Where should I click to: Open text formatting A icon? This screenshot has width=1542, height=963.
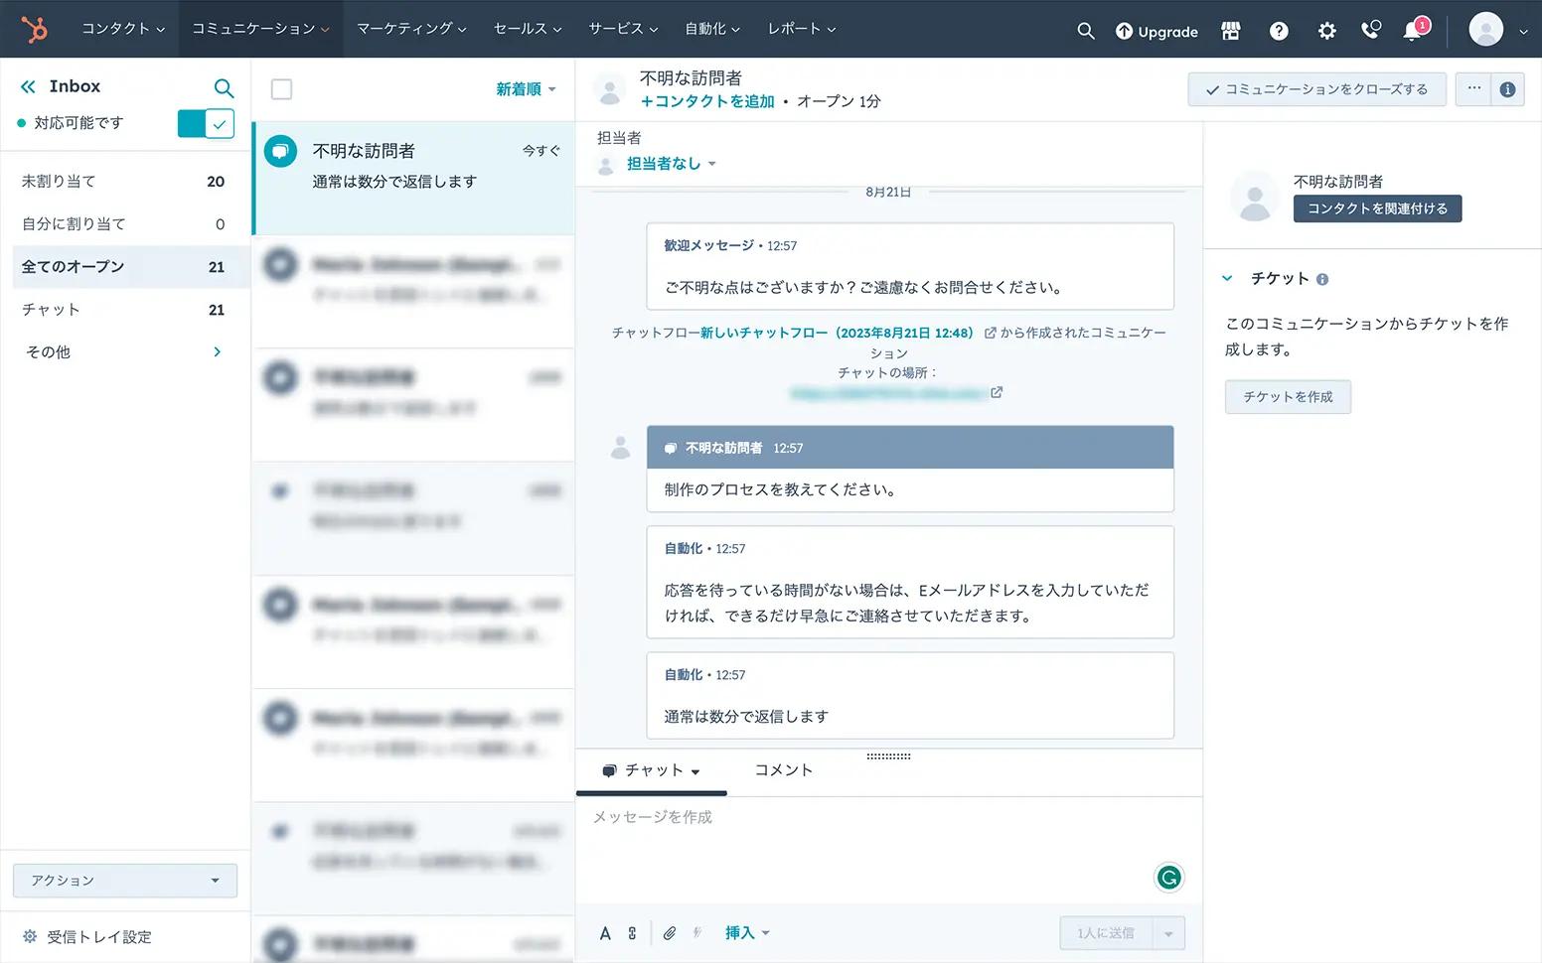point(605,933)
